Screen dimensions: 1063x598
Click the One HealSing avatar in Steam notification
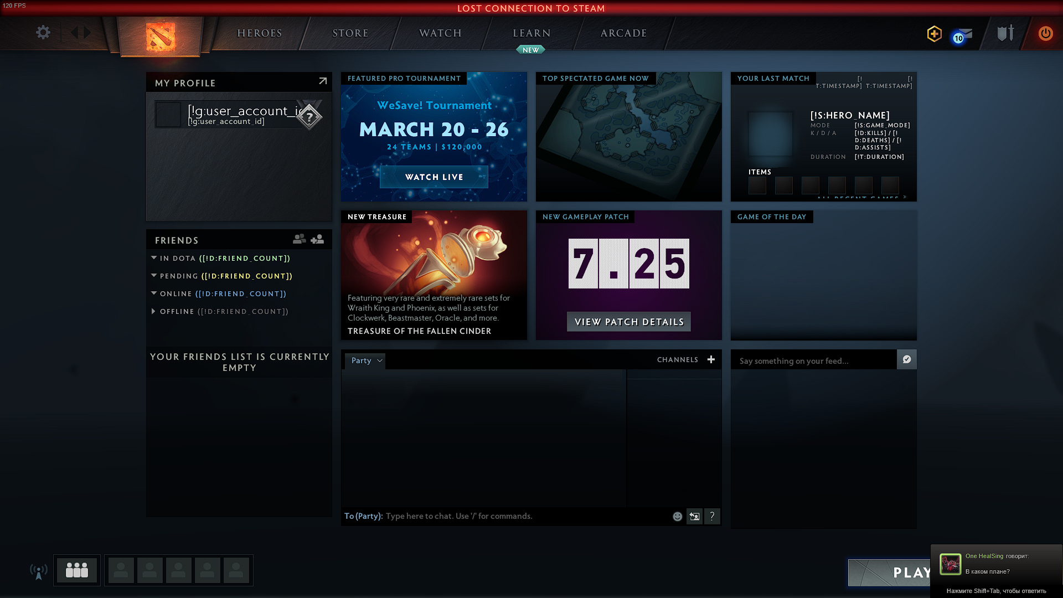click(951, 564)
